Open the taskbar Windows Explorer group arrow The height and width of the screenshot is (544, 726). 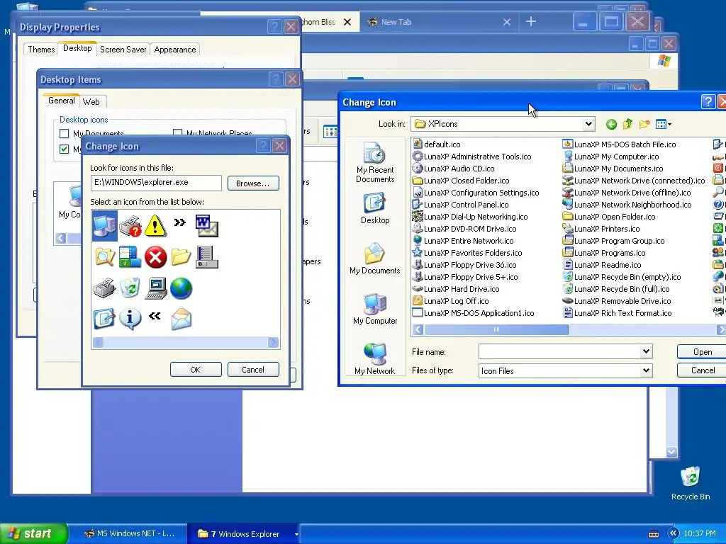(x=296, y=534)
